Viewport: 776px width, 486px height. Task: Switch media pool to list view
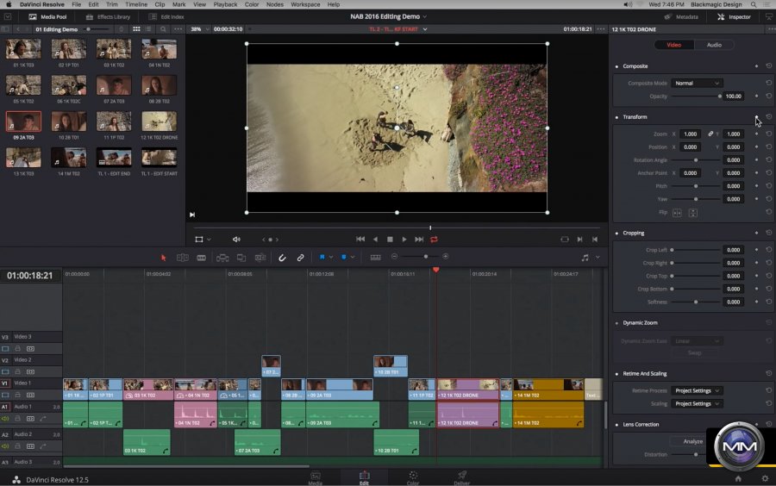pyautogui.click(x=148, y=29)
